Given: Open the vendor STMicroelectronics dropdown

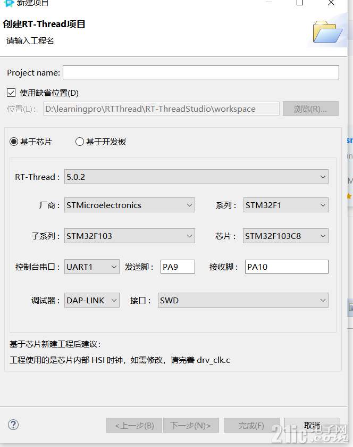Looking at the screenshot, I should 130,205.
